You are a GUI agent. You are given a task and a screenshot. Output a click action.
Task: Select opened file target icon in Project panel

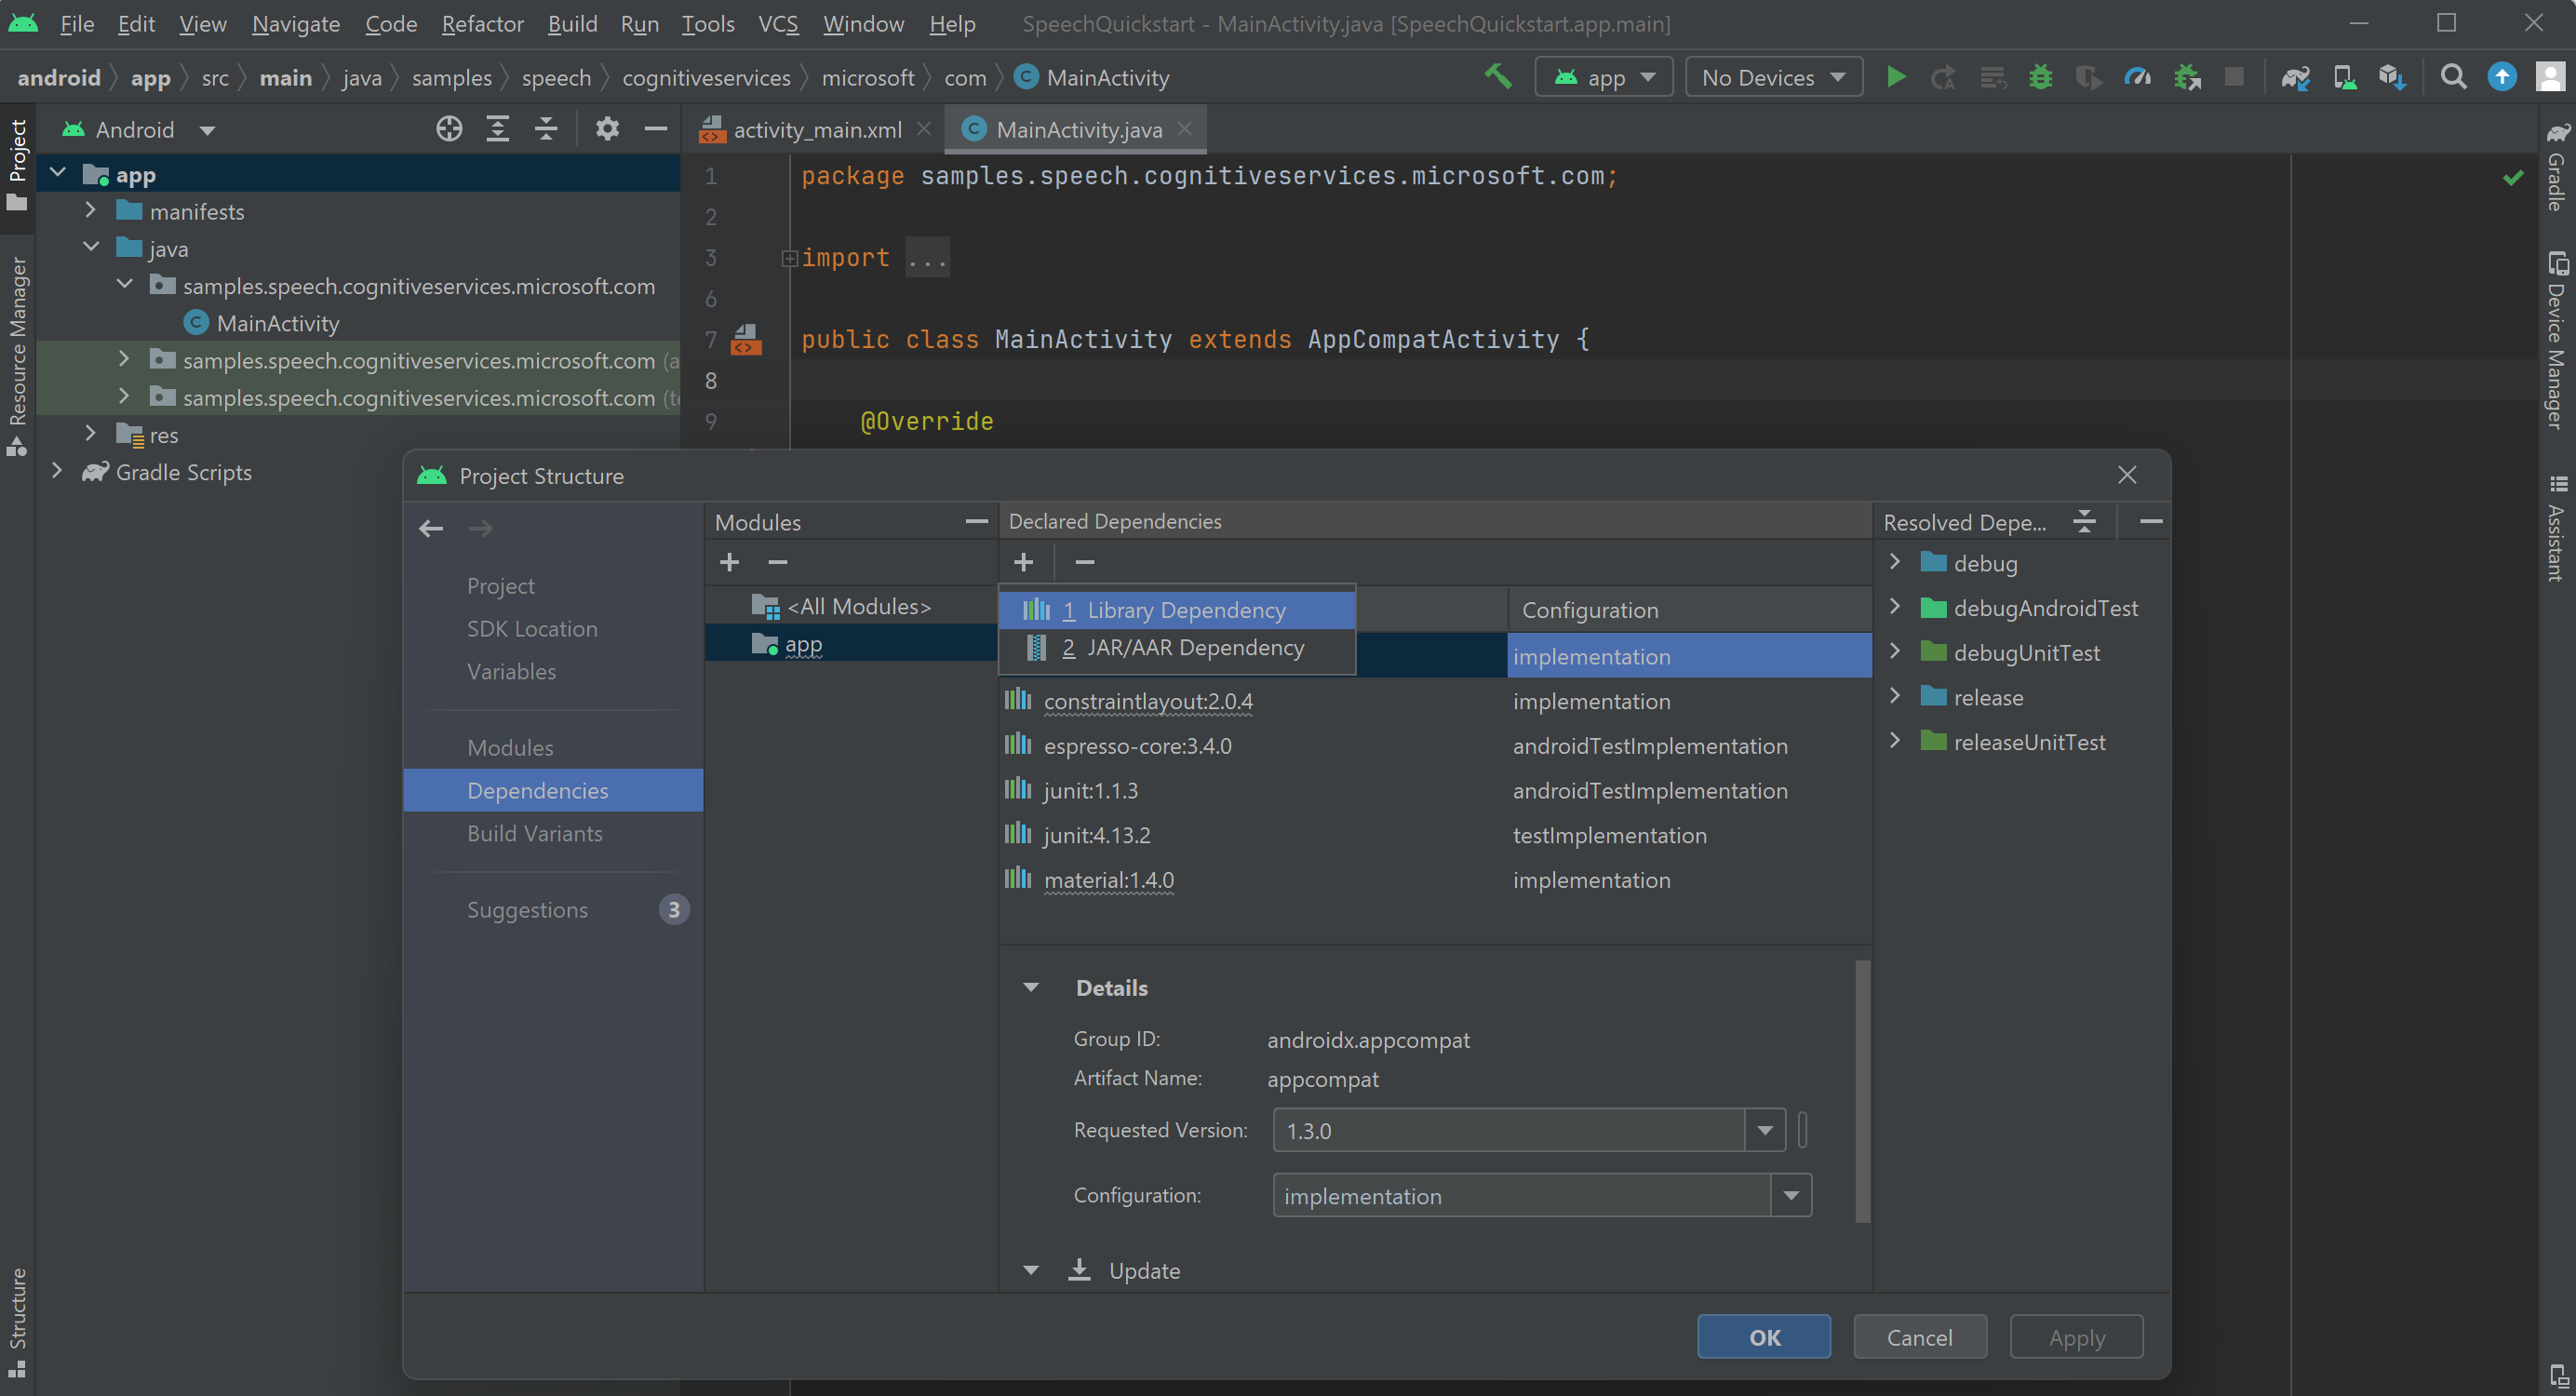point(449,129)
